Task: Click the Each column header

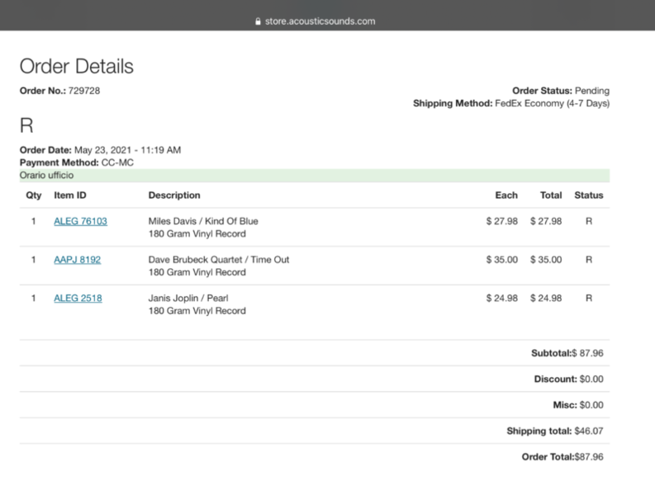Action: pyautogui.click(x=505, y=196)
